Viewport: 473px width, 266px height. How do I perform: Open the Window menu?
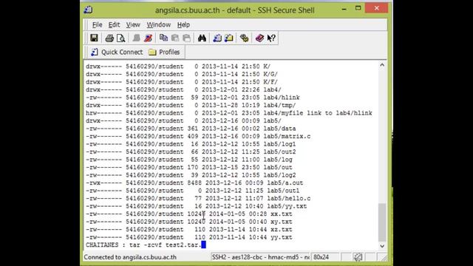pos(159,24)
